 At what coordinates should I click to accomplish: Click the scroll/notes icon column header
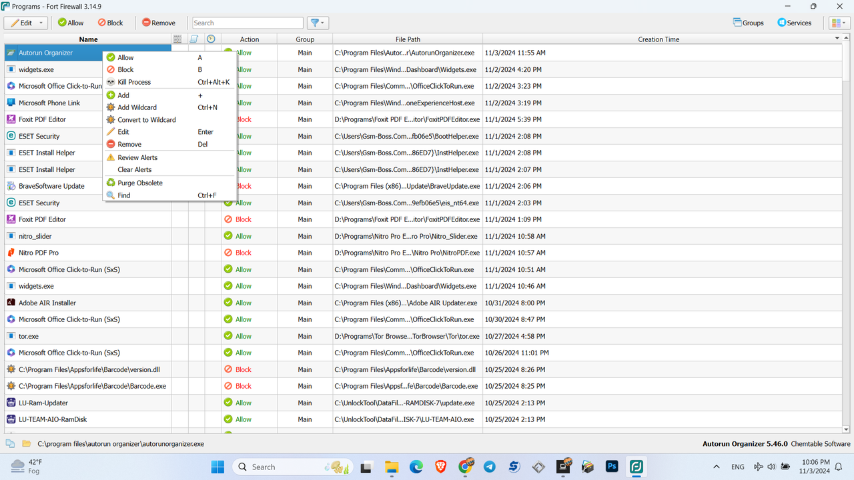tap(194, 39)
